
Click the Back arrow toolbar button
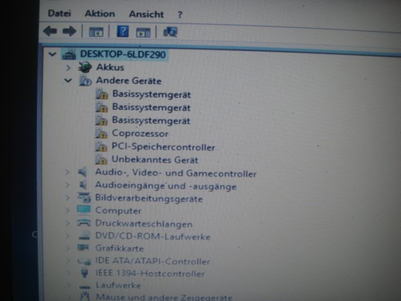tap(50, 31)
